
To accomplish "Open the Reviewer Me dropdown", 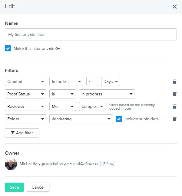I will [x=63, y=106].
